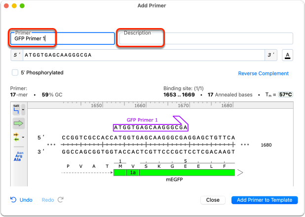305x217 pixels.
Task: Click into the Description field
Action: 206,38
